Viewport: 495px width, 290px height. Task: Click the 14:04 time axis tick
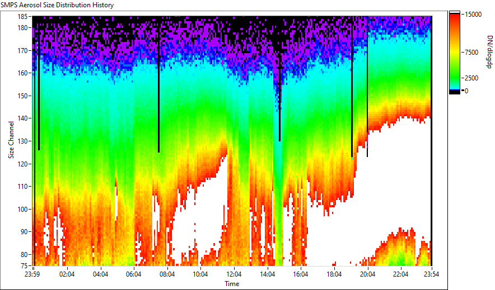pos(268,274)
